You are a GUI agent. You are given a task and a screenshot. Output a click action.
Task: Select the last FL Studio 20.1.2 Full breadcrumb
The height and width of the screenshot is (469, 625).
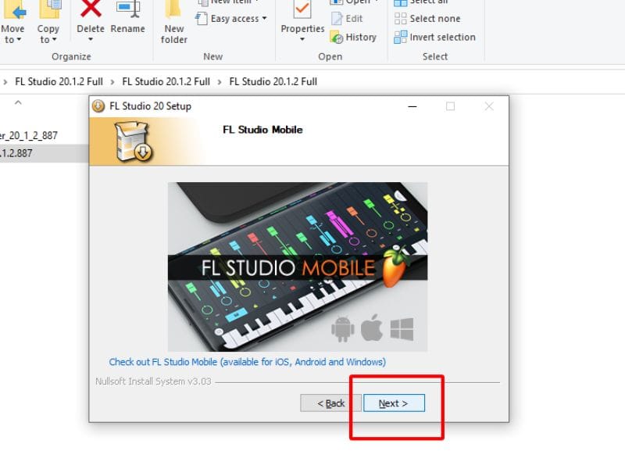coord(273,81)
